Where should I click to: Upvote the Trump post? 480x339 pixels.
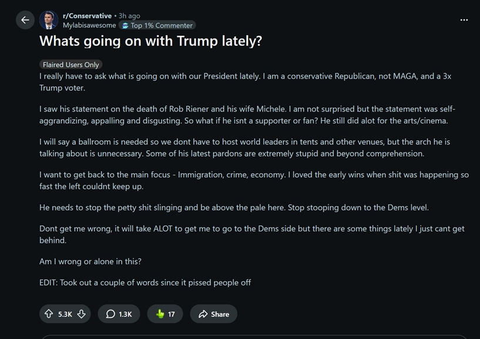click(49, 314)
